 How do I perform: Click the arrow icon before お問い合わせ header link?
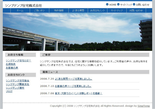click(134, 5)
